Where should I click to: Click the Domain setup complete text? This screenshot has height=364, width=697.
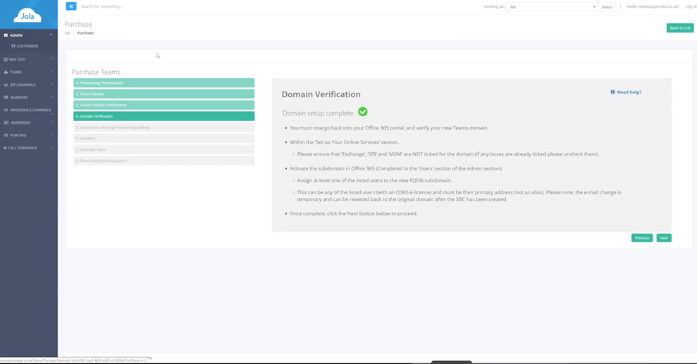pyautogui.click(x=318, y=113)
